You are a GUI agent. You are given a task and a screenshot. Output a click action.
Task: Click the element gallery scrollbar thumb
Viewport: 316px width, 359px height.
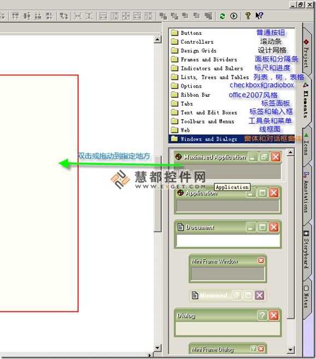[290, 237]
